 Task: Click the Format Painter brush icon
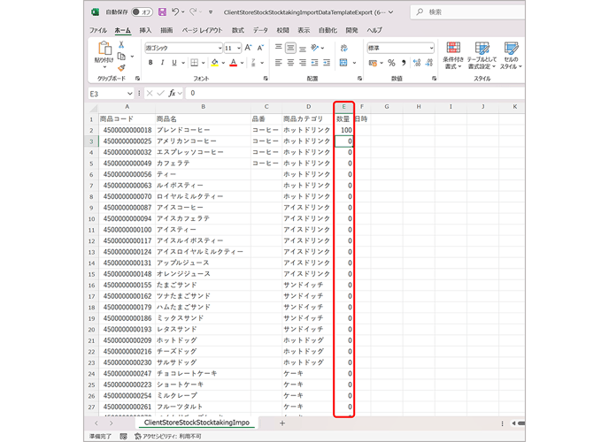tap(121, 68)
